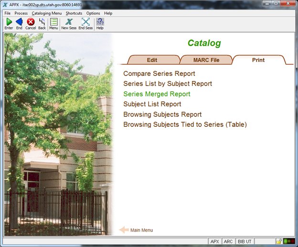Switch to the Edit tab
Screen dimensions: 298x247
tap(152, 60)
